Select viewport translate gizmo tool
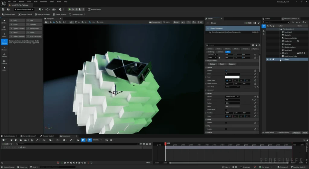 [x=54, y=22]
